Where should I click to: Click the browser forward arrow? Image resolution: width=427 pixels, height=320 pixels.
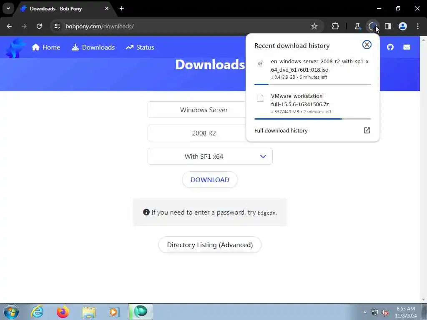pos(24,26)
